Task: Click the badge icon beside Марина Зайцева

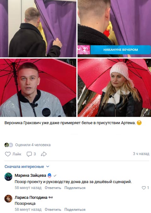Action: [49, 176]
